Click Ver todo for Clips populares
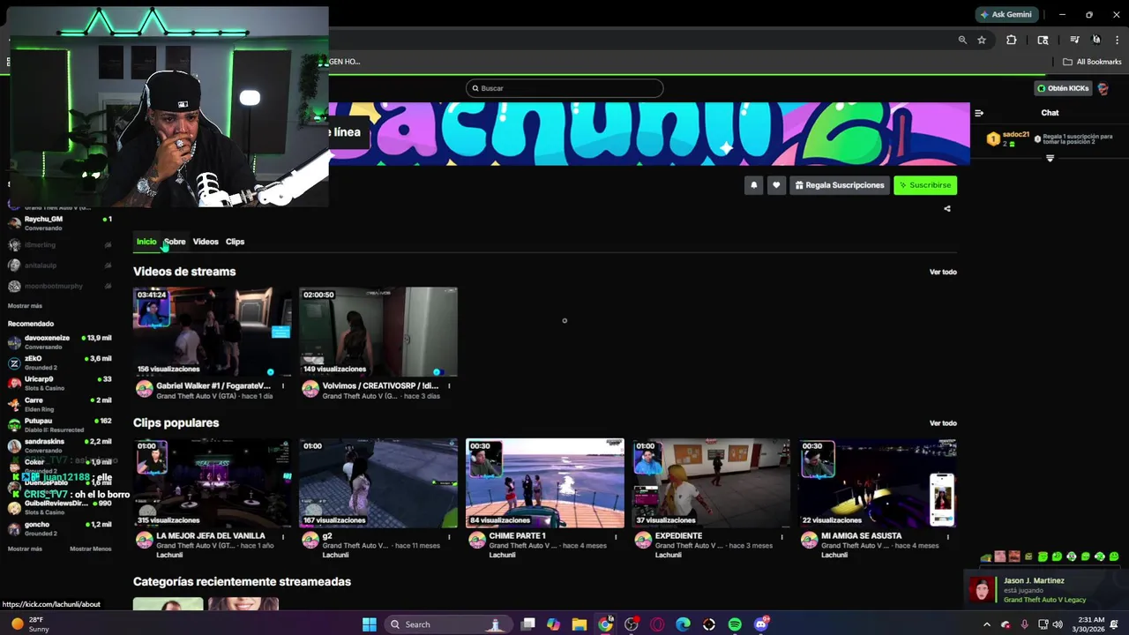This screenshot has width=1129, height=635. point(943,423)
